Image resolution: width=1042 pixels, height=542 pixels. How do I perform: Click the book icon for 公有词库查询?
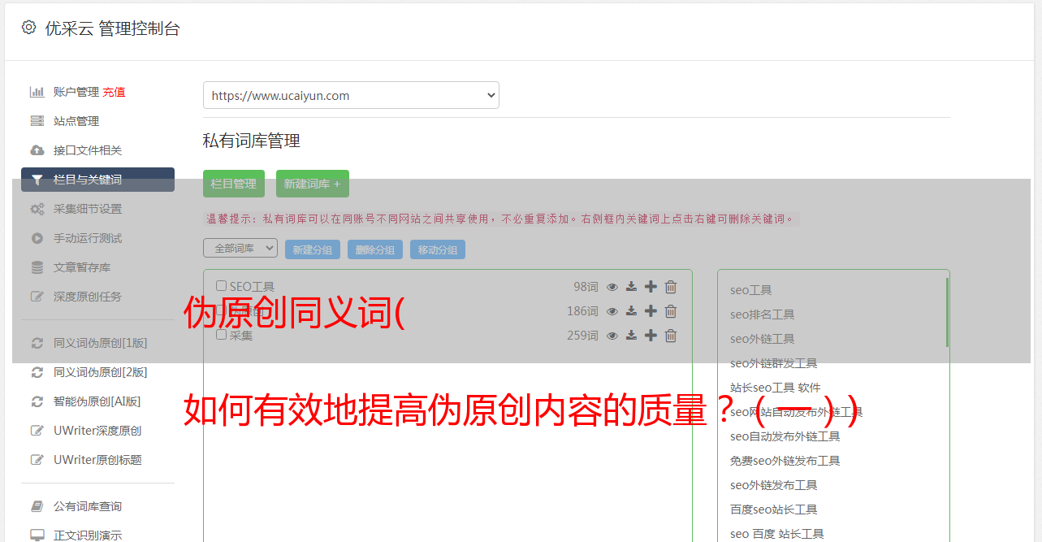[37, 506]
